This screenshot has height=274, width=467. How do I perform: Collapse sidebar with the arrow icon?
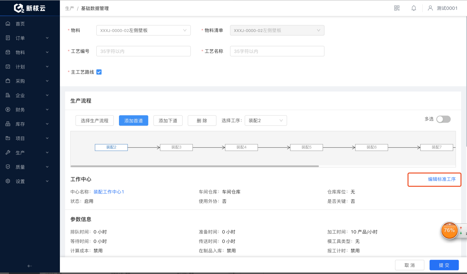(30, 266)
